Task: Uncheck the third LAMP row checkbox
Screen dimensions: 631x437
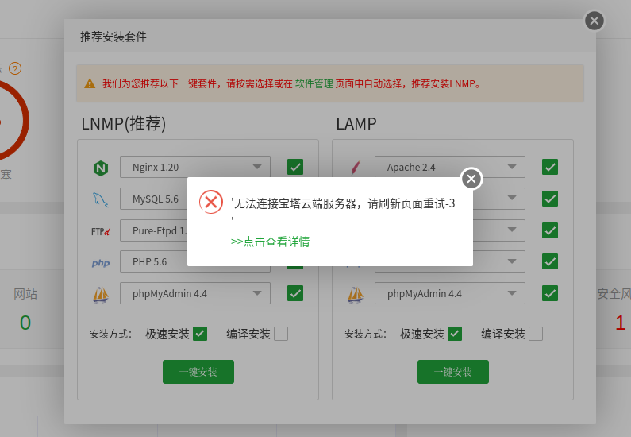Action: (x=550, y=230)
